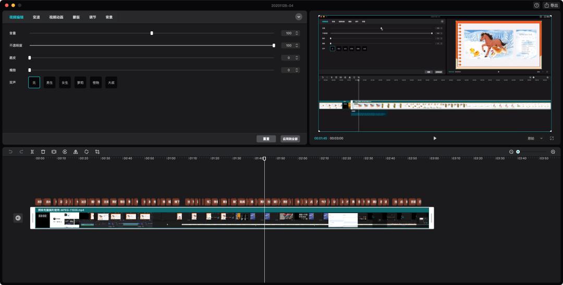Click the timeline zoom slider handle
The image size is (563, 285).
coord(518,152)
